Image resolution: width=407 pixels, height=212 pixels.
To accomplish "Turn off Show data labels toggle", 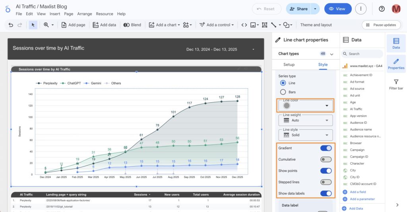I will (x=326, y=194).
